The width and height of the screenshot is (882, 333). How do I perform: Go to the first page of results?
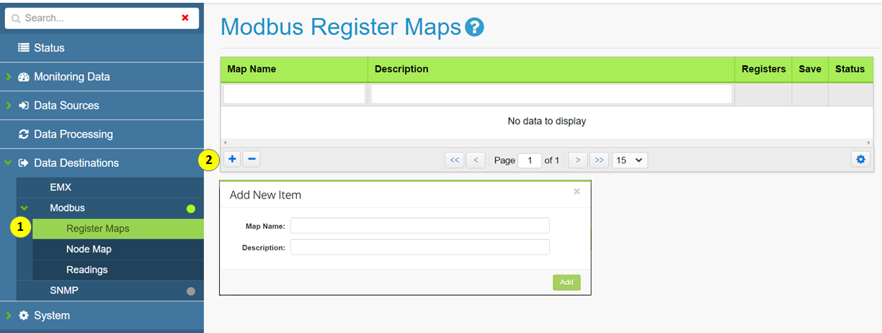click(x=454, y=160)
